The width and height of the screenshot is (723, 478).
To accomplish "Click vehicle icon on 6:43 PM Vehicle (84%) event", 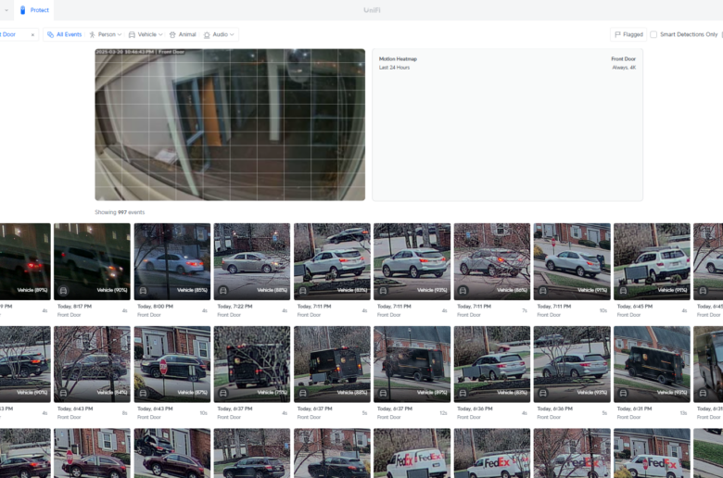I will point(63,393).
